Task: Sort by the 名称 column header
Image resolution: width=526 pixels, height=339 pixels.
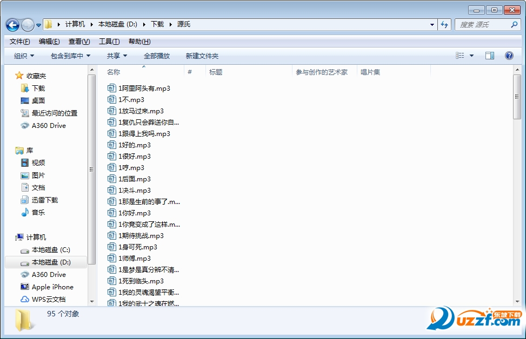Action: pyautogui.click(x=114, y=72)
